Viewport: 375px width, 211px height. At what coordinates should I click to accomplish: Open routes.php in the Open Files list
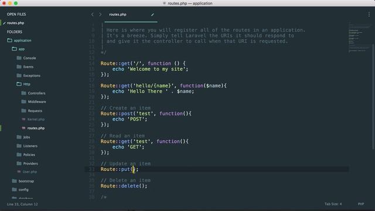point(15,23)
